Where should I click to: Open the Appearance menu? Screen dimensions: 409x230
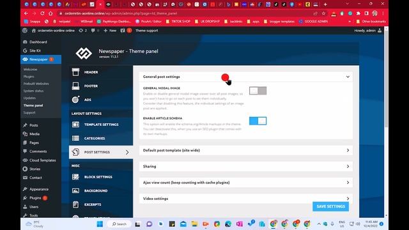pyautogui.click(x=39, y=189)
